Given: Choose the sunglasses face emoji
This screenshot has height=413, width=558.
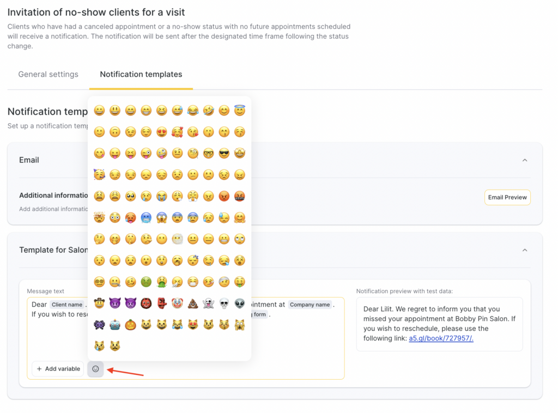Looking at the screenshot, I should pyautogui.click(x=224, y=153).
